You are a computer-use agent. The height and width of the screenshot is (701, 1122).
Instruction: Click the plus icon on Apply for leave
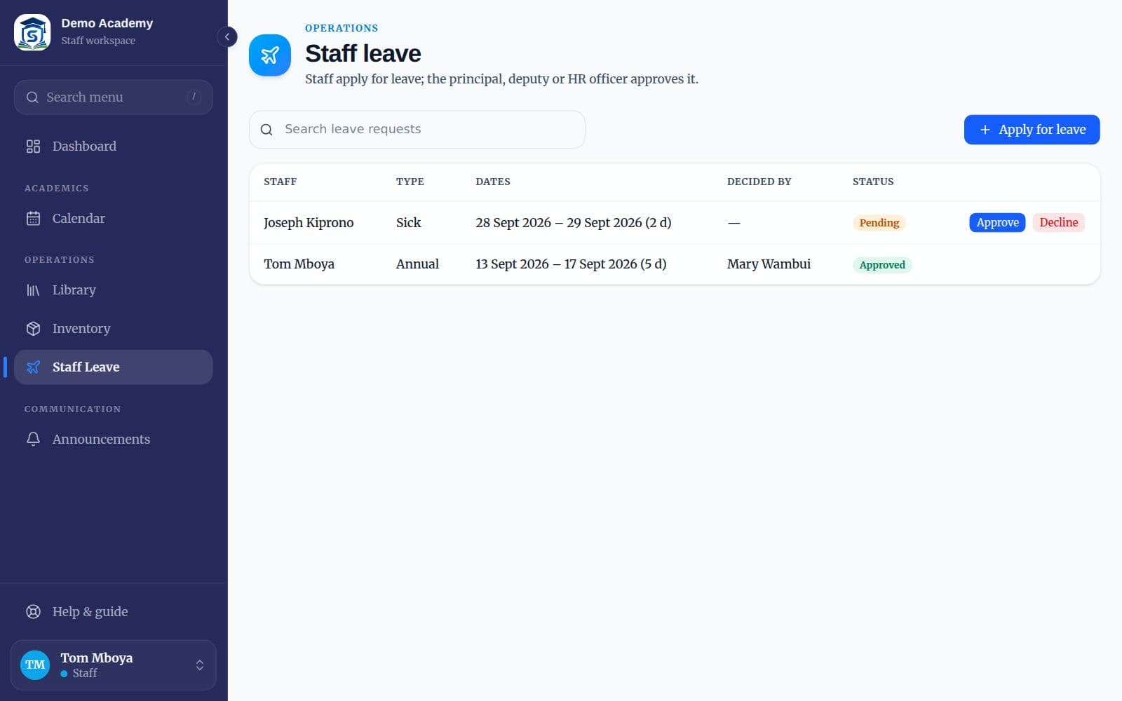pyautogui.click(x=985, y=130)
